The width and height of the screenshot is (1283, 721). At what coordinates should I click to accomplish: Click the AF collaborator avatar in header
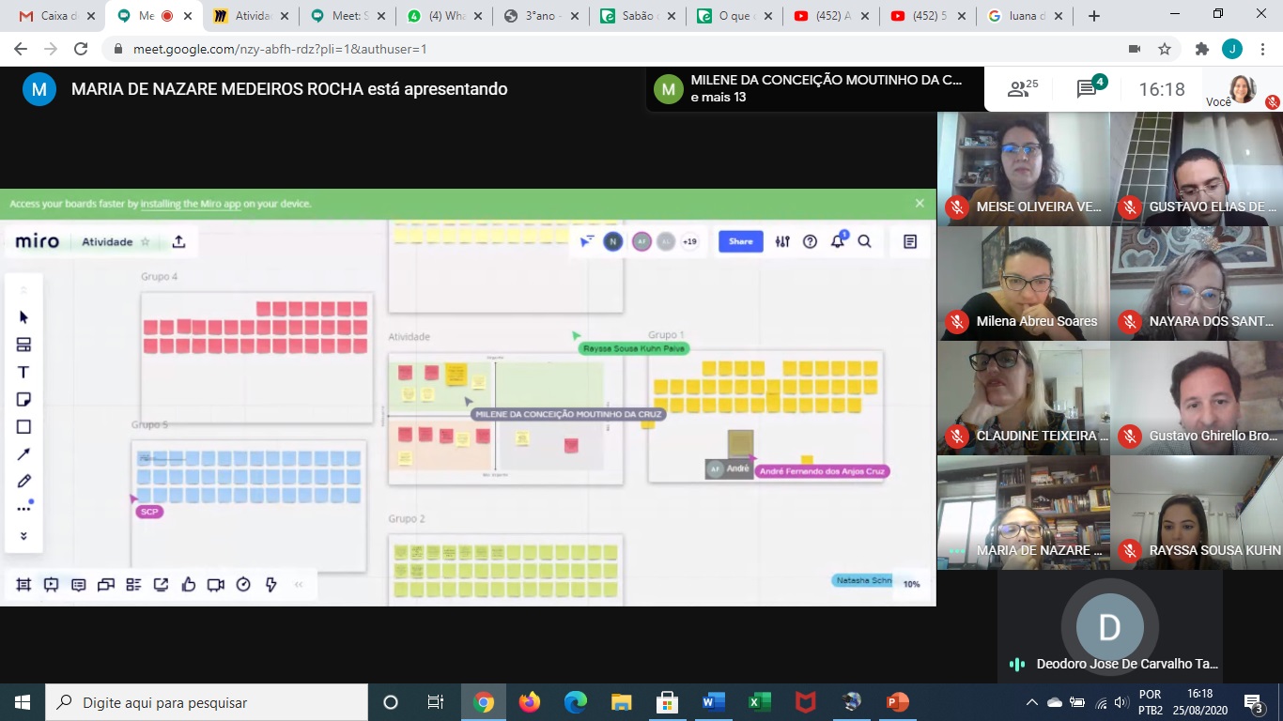tap(641, 241)
